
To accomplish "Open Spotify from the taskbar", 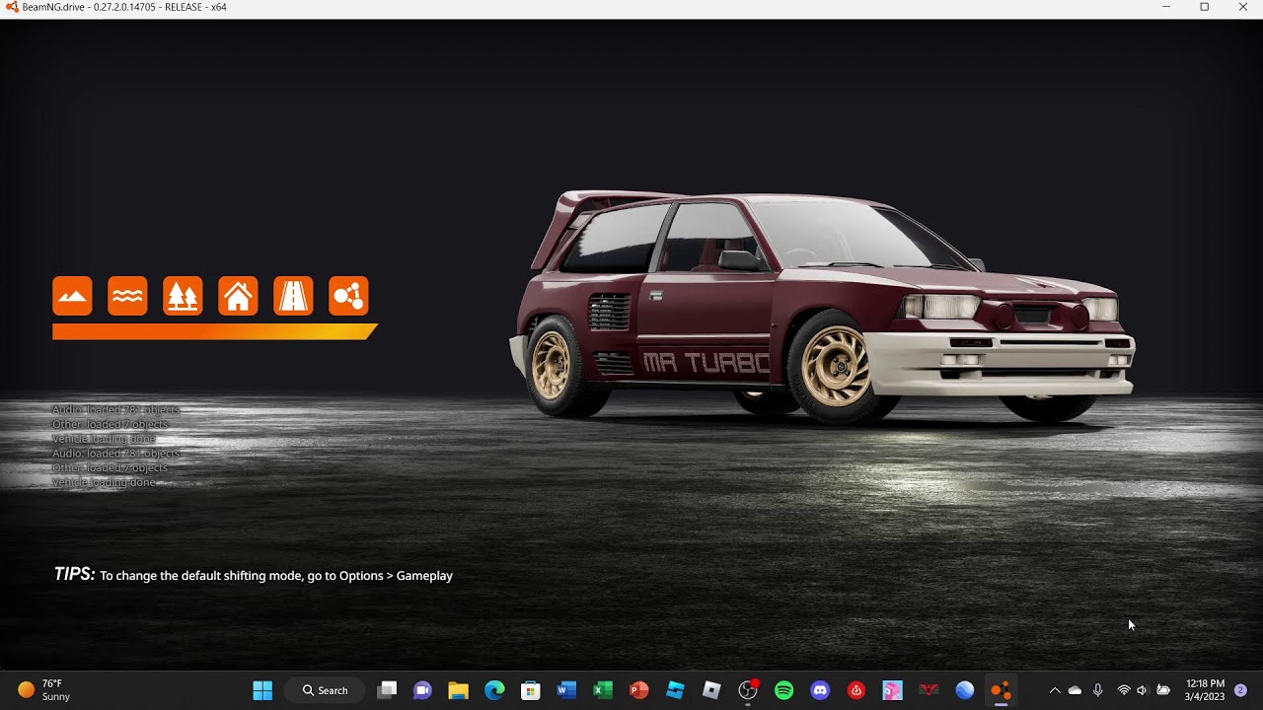I will click(784, 690).
